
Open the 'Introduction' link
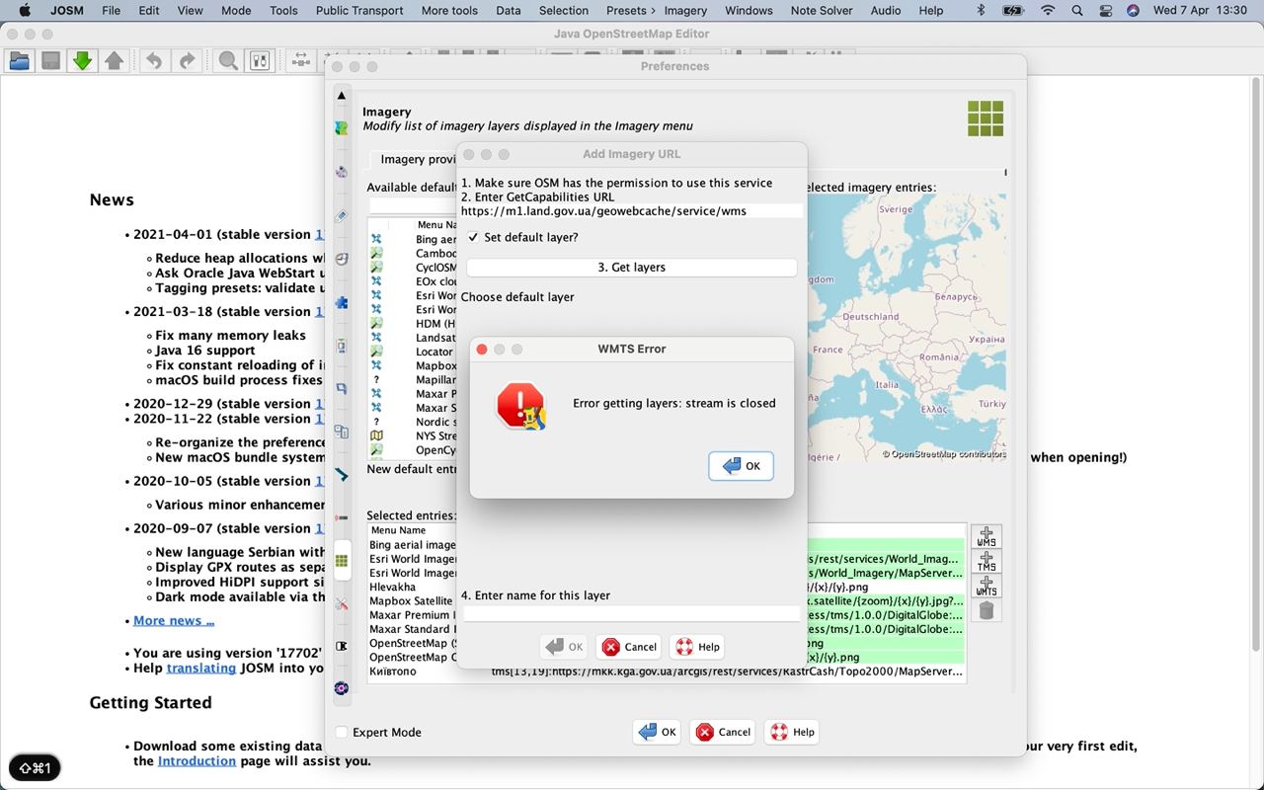tap(197, 761)
